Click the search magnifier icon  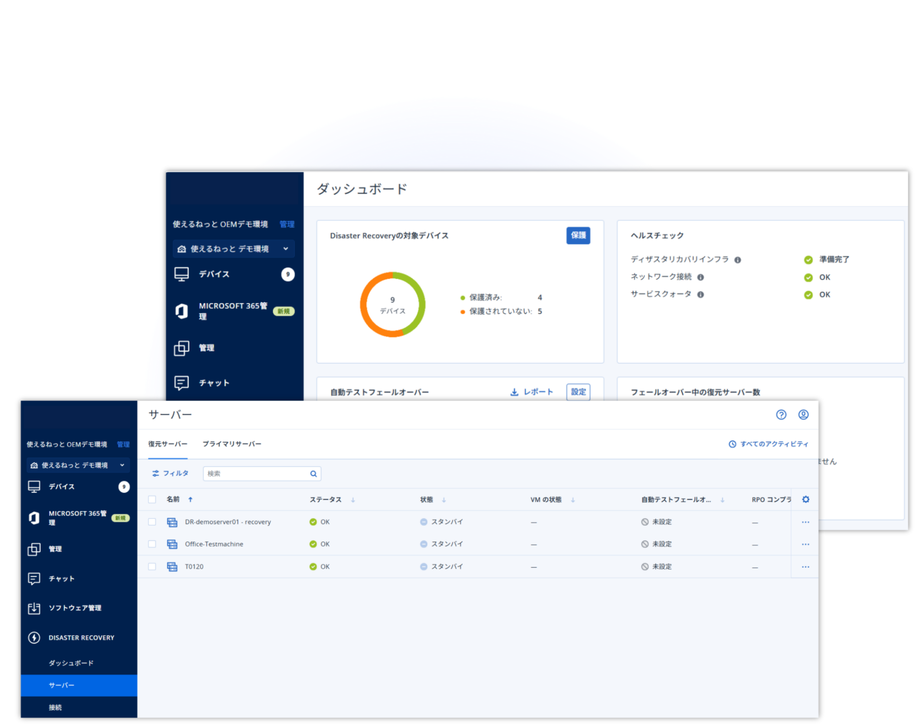313,474
